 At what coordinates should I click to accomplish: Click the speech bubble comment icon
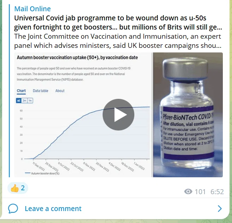[x=13, y=209]
